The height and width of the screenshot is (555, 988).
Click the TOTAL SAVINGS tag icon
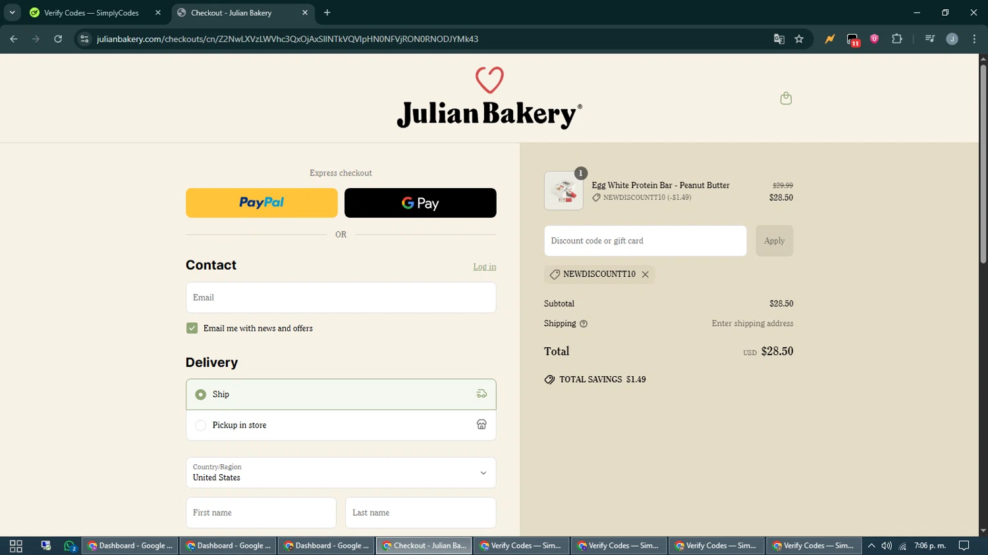click(549, 379)
